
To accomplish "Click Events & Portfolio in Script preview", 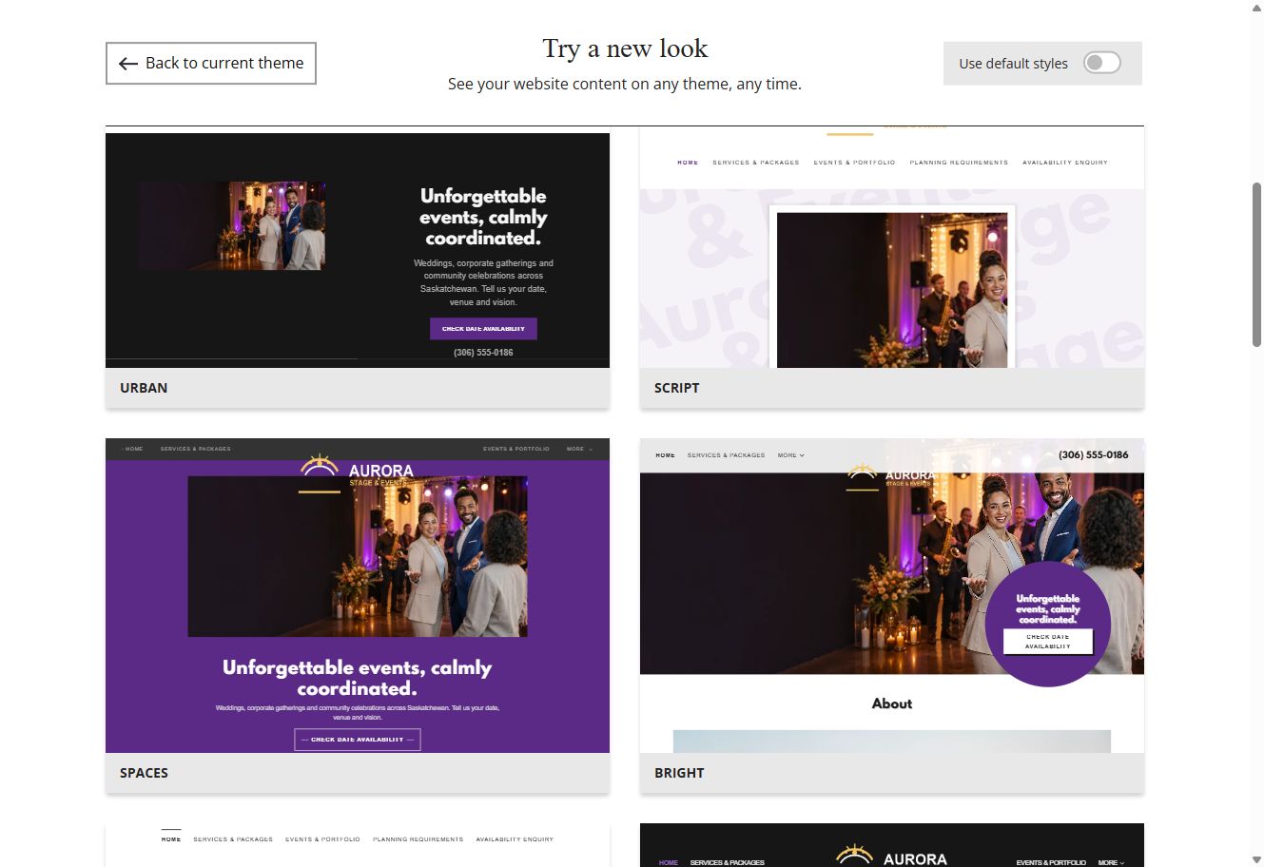I will 855,163.
